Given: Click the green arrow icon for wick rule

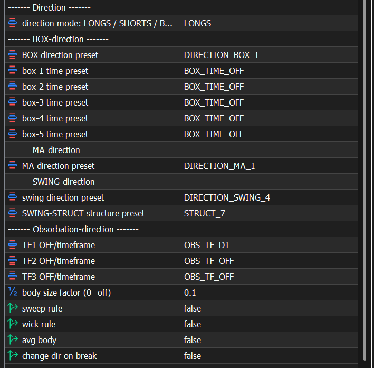Looking at the screenshot, I should (13, 324).
